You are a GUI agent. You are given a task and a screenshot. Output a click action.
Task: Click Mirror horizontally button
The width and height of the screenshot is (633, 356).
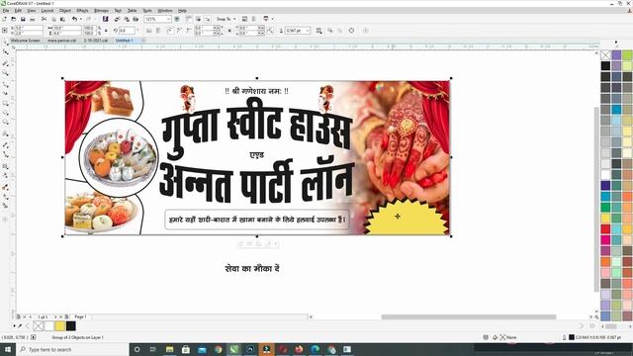click(149, 31)
